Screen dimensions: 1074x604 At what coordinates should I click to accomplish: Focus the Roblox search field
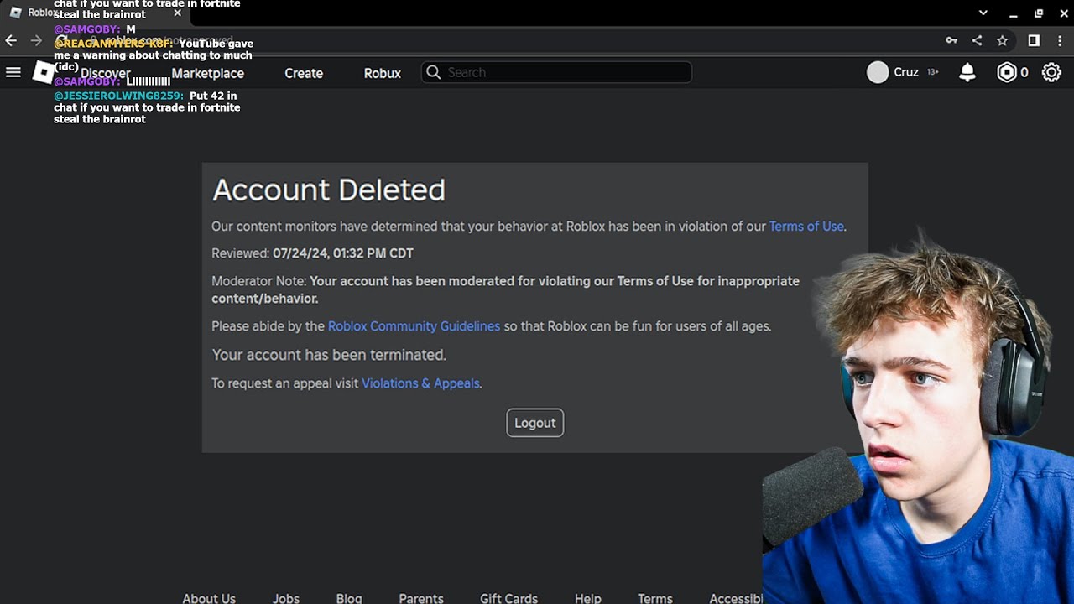[556, 72]
